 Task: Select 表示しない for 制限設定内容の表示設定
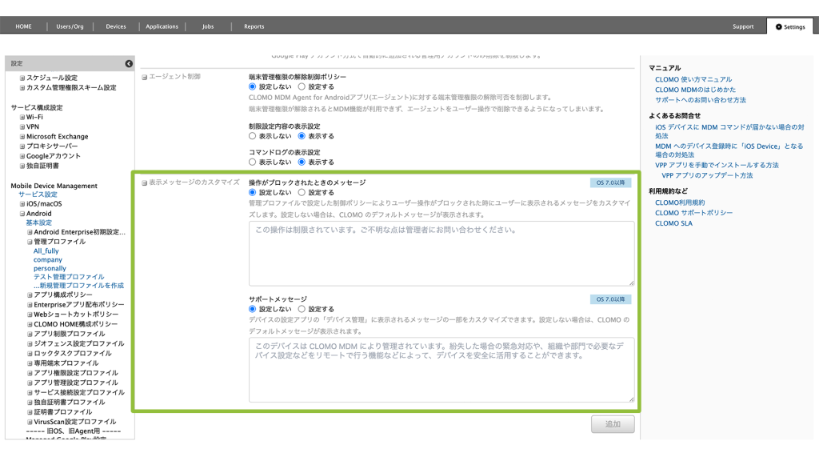[253, 136]
